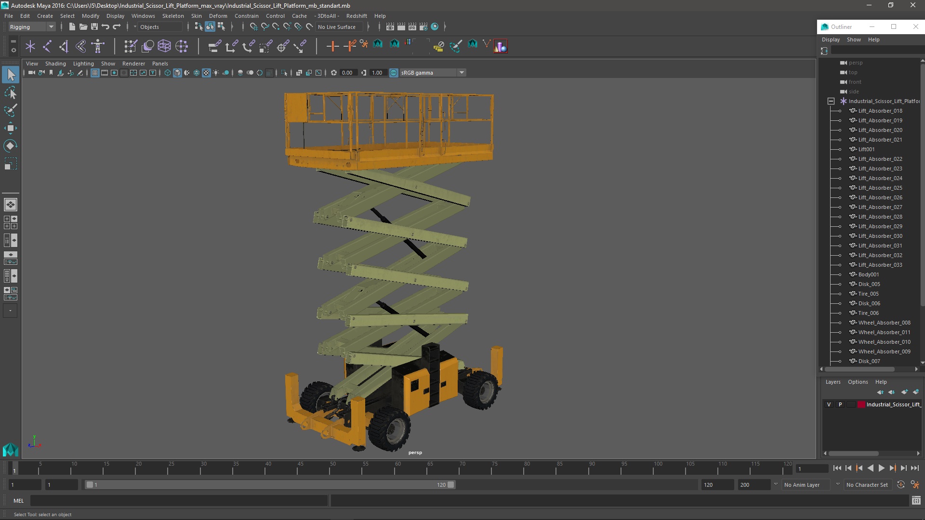Toggle textured display in viewport
This screenshot has height=520, width=925.
(206, 73)
